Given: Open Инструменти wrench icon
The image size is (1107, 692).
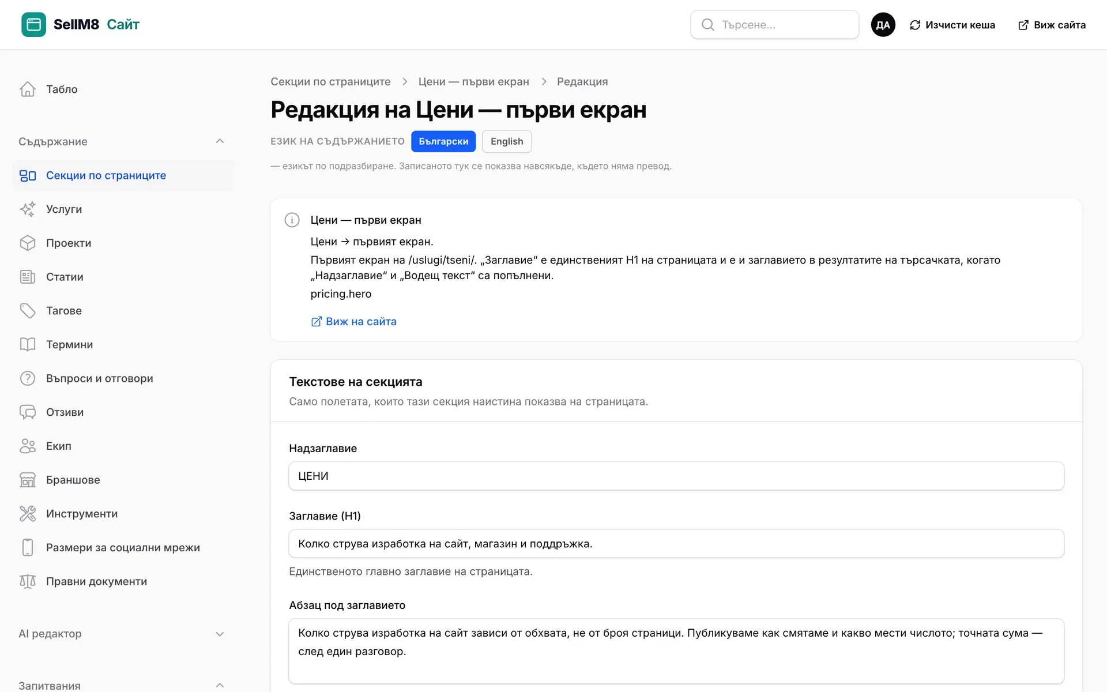Looking at the screenshot, I should (28, 514).
